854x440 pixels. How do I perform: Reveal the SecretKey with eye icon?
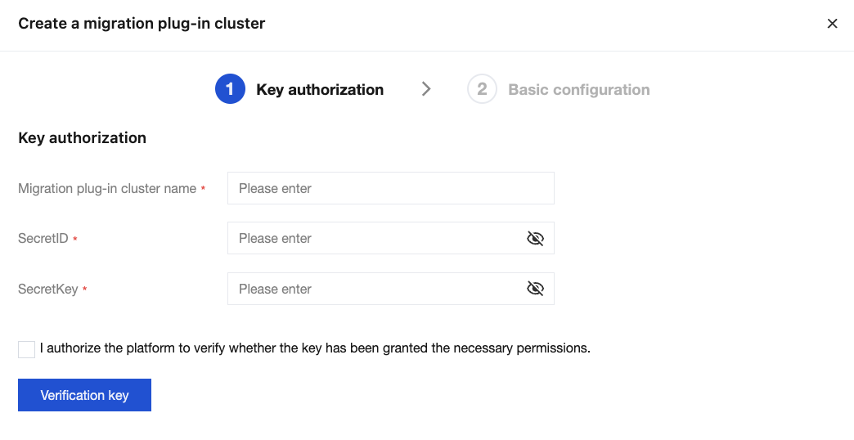tap(535, 289)
